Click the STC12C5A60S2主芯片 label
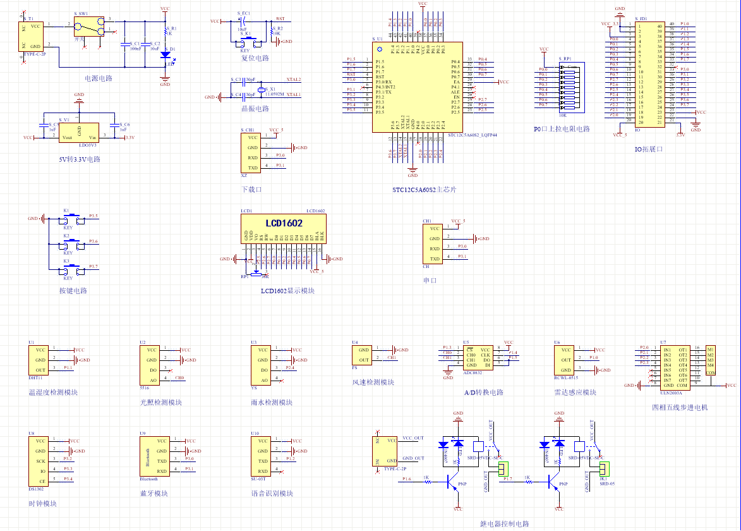Viewport: 741px width, 531px height. pos(425,190)
